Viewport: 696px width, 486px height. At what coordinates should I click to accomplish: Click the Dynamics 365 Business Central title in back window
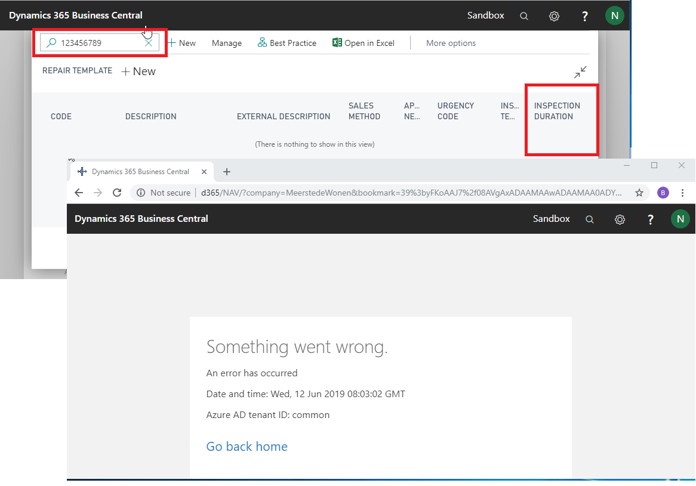coord(76,15)
